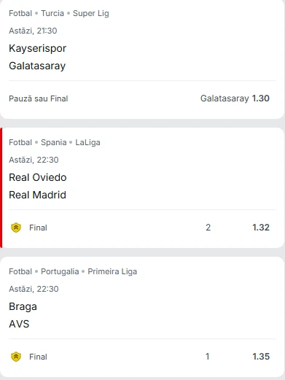Open the Fotbal Portugalia Primeira Liga breadcrumb
Viewport: 285px width, 380px height.
(73, 271)
